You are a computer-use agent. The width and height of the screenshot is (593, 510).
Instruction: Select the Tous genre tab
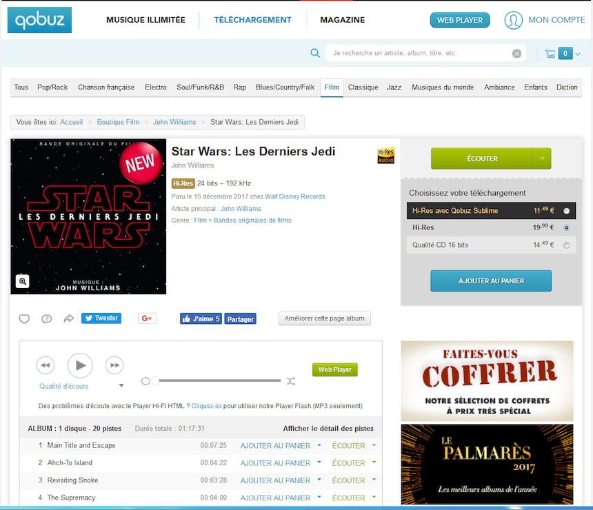[x=21, y=88]
